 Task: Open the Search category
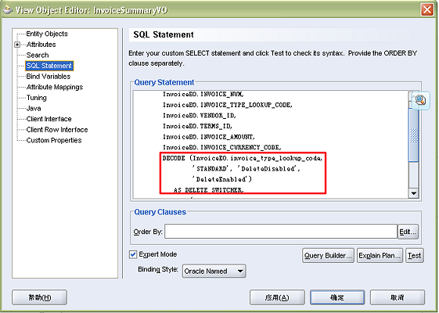click(x=38, y=55)
